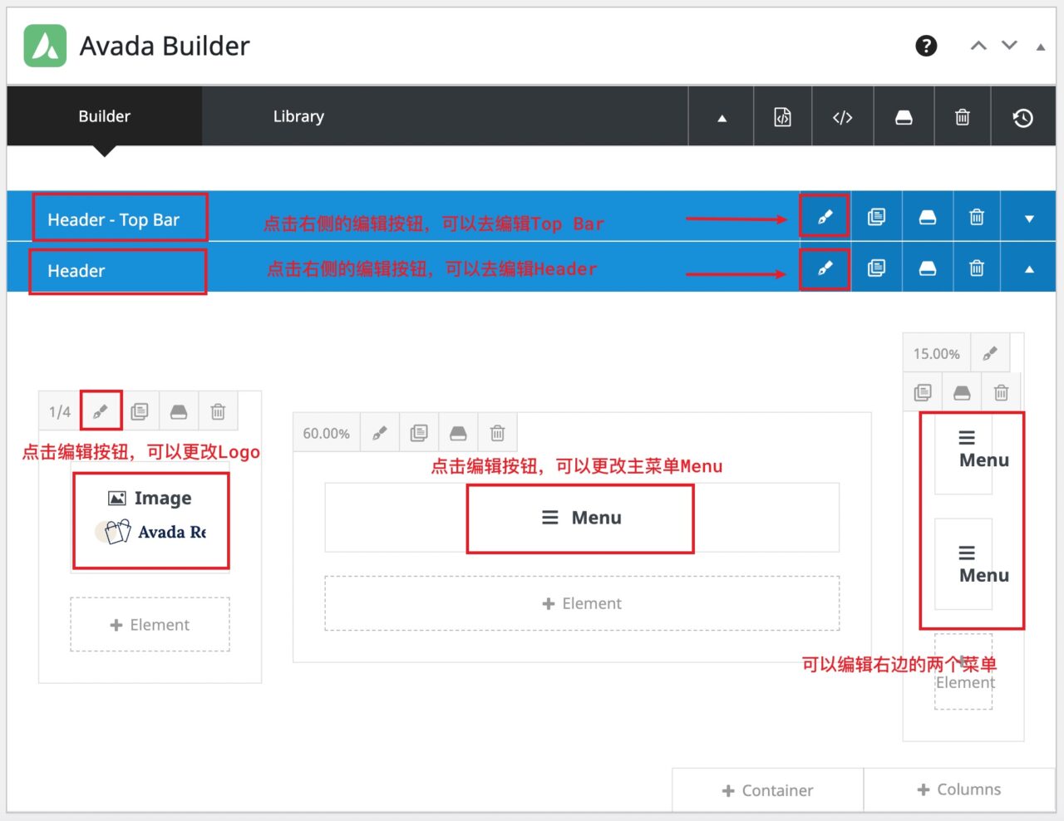This screenshot has height=821, width=1064.
Task: Open the code editor icon in toolbar
Action: coord(842,117)
